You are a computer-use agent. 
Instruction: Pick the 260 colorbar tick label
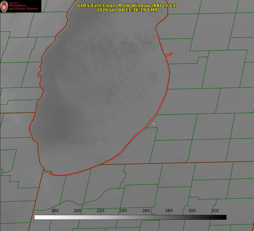click(146, 211)
